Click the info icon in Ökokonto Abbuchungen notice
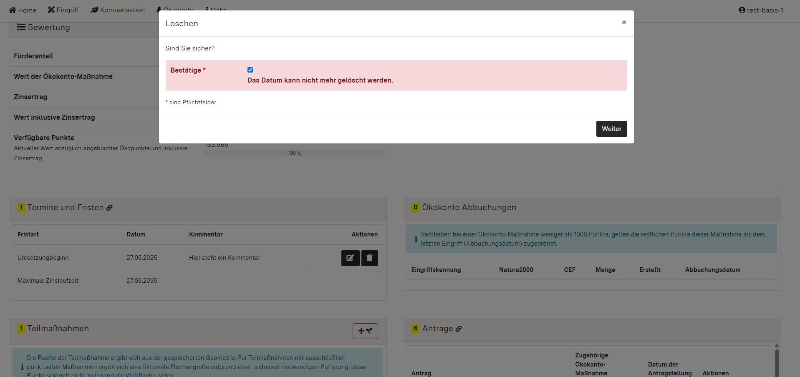The width and height of the screenshot is (800, 377). tap(416, 239)
